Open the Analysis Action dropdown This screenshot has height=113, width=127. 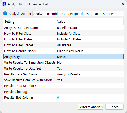click(78, 14)
